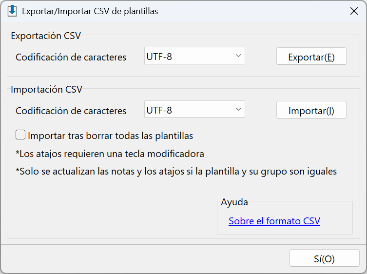Image resolution: width=367 pixels, height=274 pixels.
Task: Click the chevron arrow in Importación encoding dropdown
Action: tap(238, 109)
